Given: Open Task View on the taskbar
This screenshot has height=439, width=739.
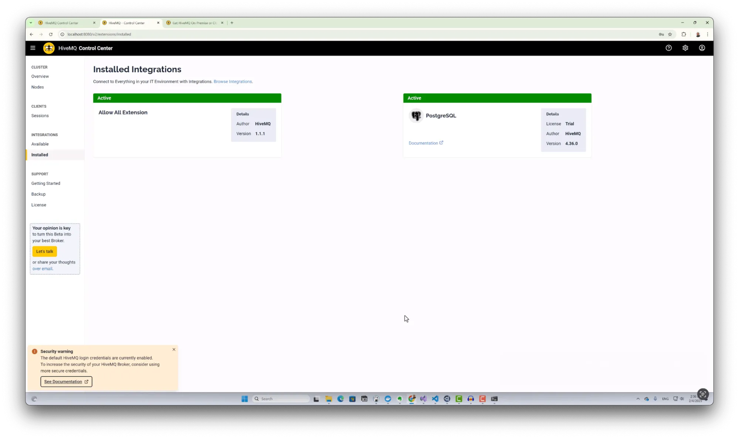Looking at the screenshot, I should (316, 399).
